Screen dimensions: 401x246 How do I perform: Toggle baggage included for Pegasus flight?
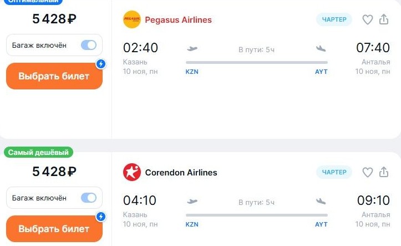pyautogui.click(x=88, y=46)
